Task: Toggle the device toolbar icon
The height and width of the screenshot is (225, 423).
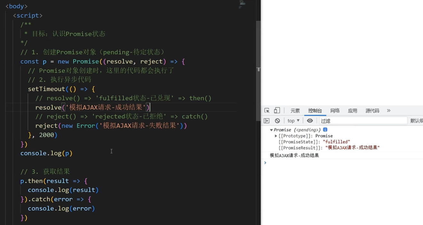Action: [x=277, y=111]
